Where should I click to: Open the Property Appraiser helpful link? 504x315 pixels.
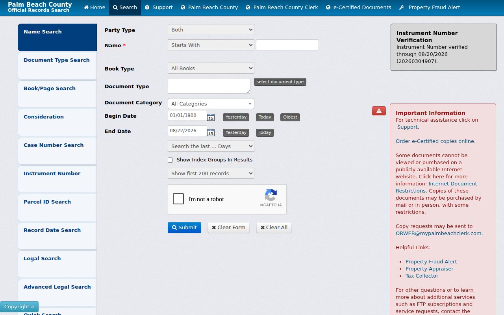pyautogui.click(x=430, y=269)
